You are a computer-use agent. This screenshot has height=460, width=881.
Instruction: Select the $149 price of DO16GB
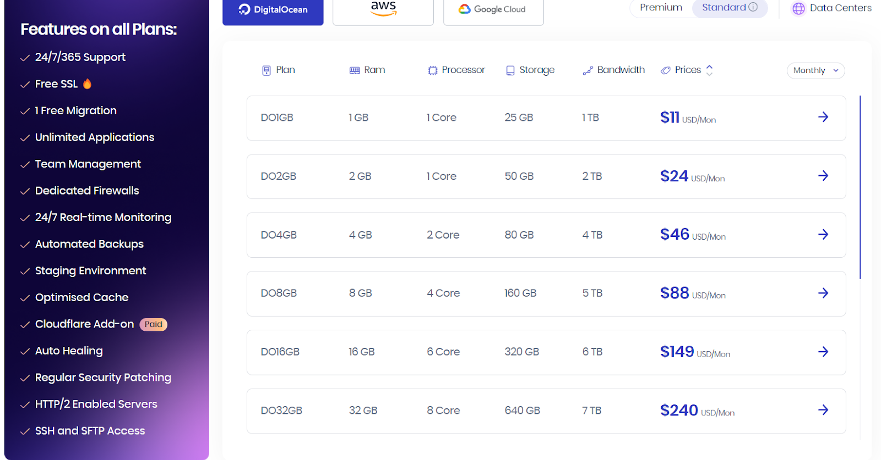[x=677, y=352]
